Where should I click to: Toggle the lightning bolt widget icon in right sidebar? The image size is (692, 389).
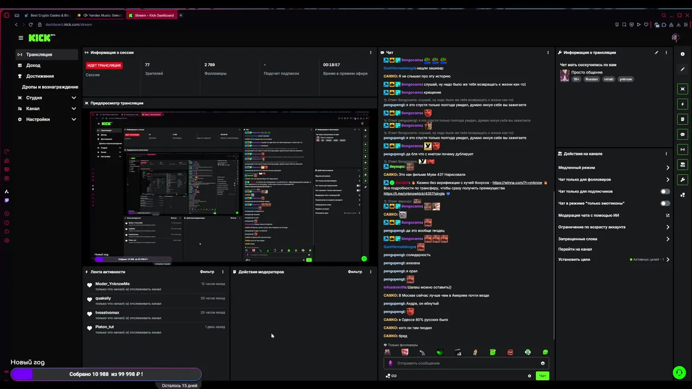(682, 104)
